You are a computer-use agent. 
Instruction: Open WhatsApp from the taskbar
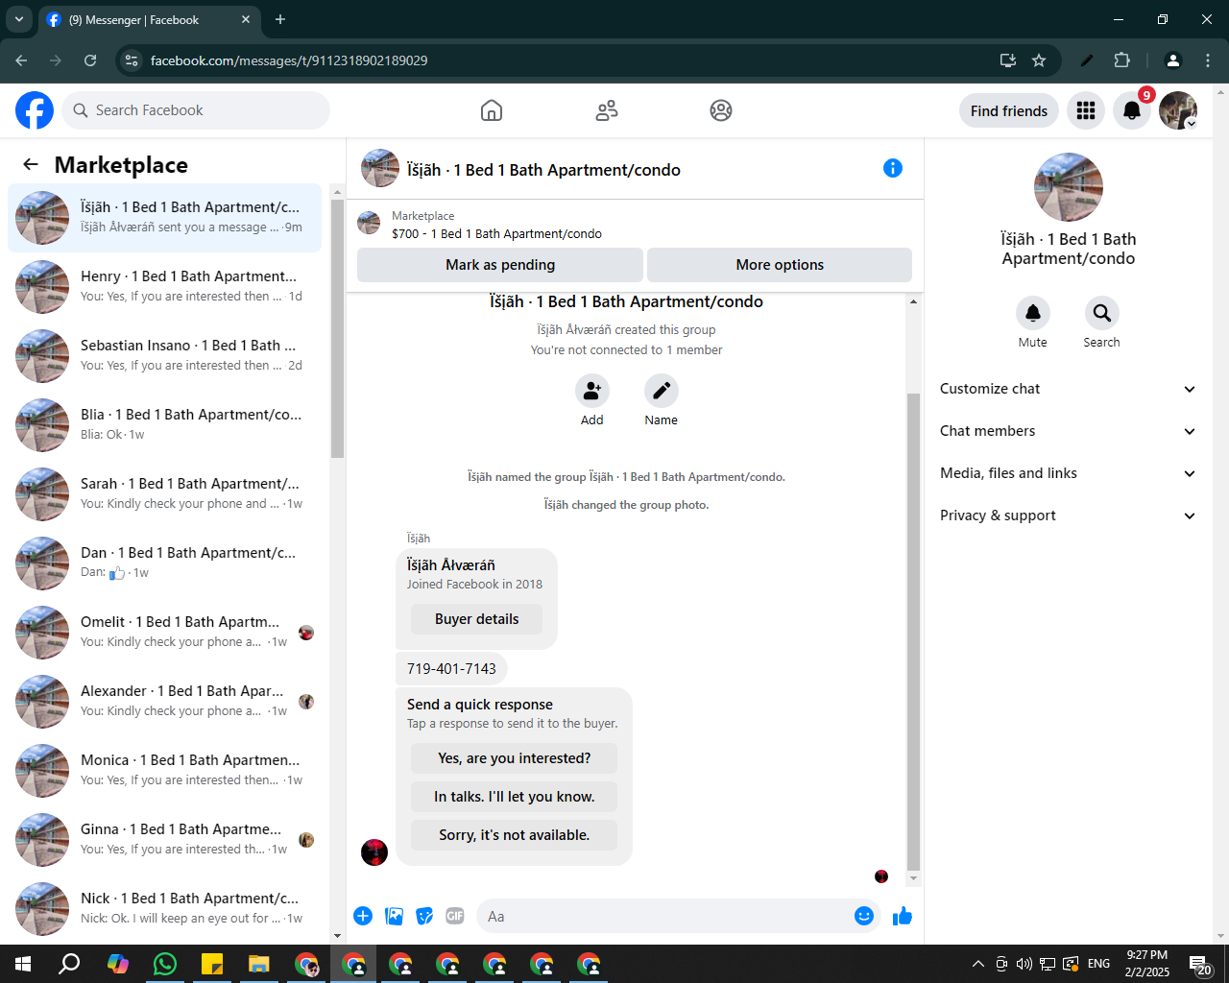click(165, 964)
